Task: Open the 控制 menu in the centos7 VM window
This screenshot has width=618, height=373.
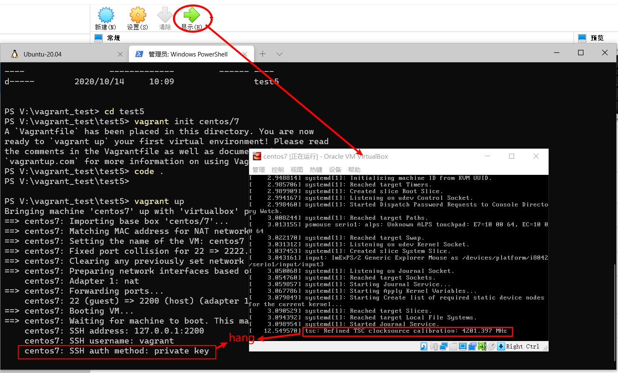Action: pos(278,169)
